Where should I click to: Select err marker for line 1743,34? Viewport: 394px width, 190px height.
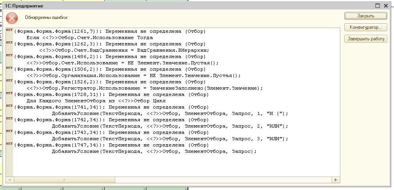click(9, 131)
